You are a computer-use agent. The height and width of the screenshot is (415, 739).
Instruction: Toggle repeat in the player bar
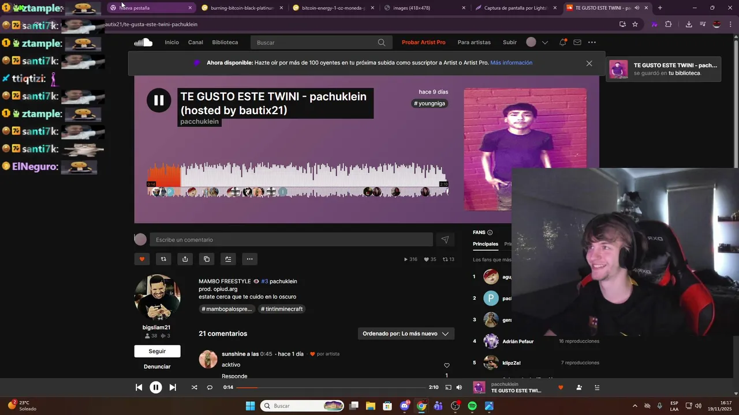[210, 387]
